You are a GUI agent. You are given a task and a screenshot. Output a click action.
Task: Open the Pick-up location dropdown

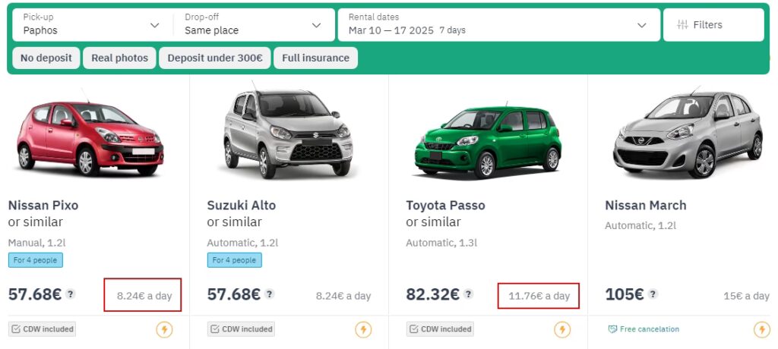[91, 25]
